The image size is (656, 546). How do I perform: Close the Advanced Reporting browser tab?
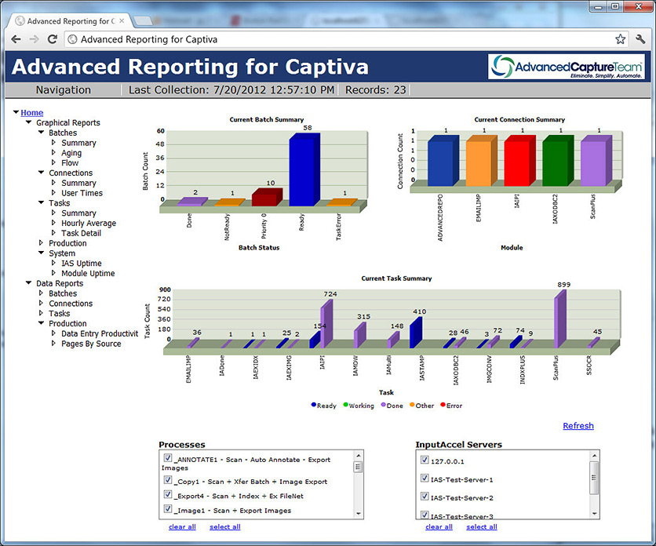pyautogui.click(x=122, y=20)
